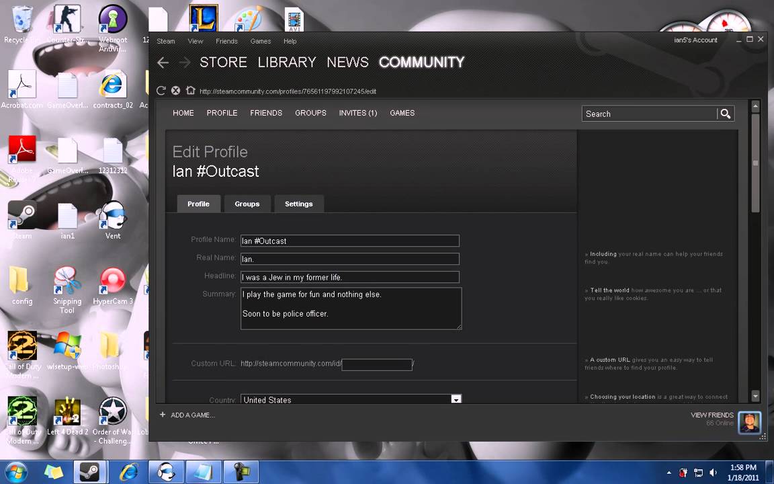Image resolution: width=774 pixels, height=484 pixels.
Task: Open friends list via avatar thumbnail
Action: coord(749,422)
